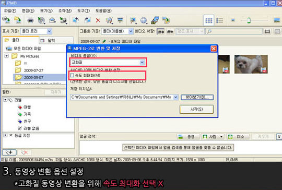Open the 도구(T) menu

click(84, 10)
